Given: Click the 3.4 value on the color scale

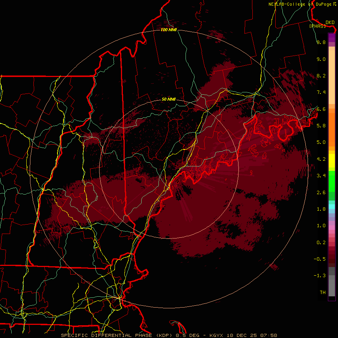Looking at the screenshot, I should coord(321,175).
